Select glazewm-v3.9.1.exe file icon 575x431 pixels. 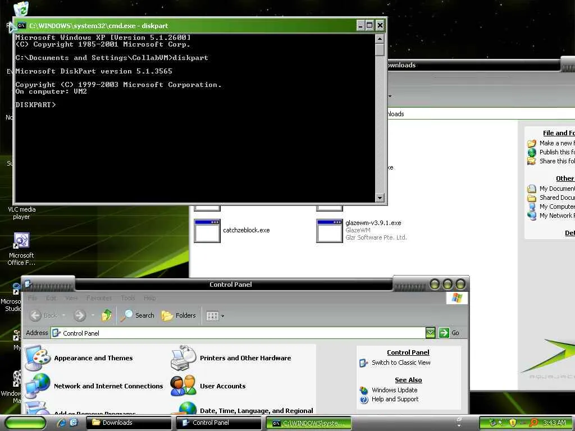pos(329,230)
